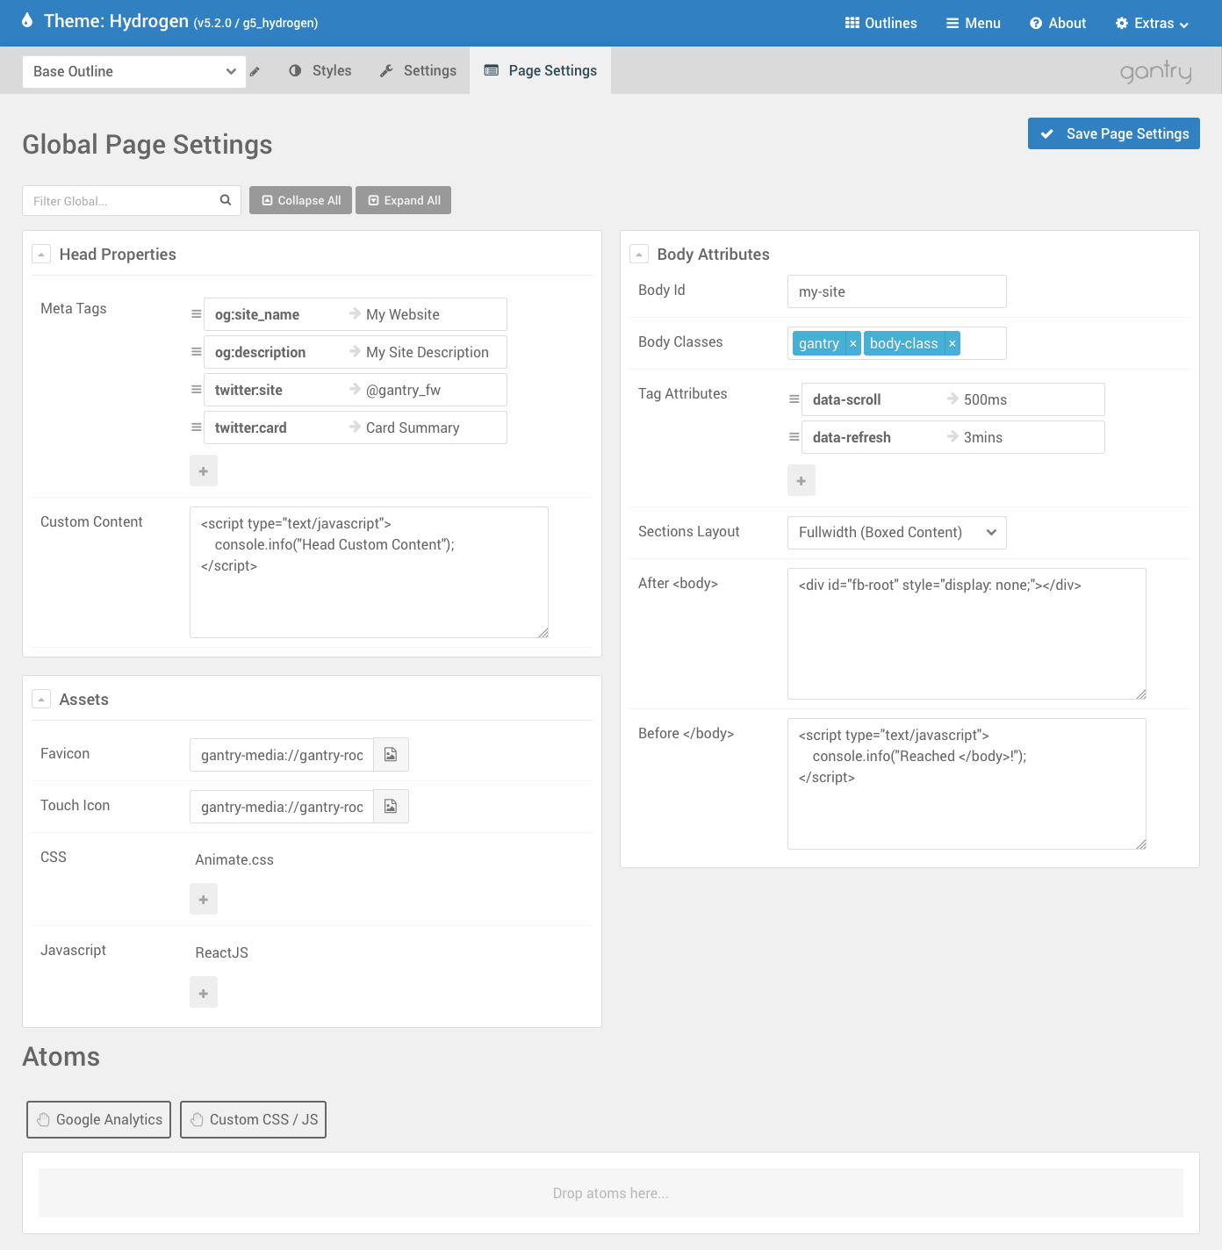The width and height of the screenshot is (1222, 1250).
Task: Add a CSS asset with plus button
Action: pos(204,900)
